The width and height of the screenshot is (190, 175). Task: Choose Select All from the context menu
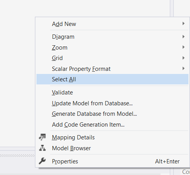[112, 79]
